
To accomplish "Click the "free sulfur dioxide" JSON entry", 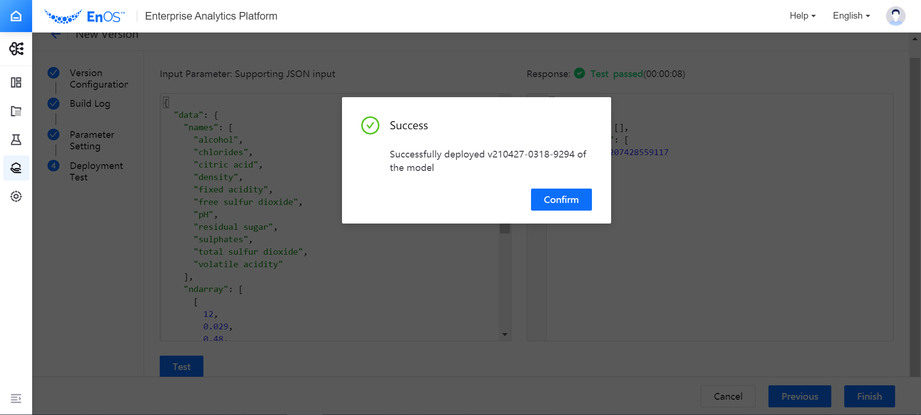I will point(248,202).
